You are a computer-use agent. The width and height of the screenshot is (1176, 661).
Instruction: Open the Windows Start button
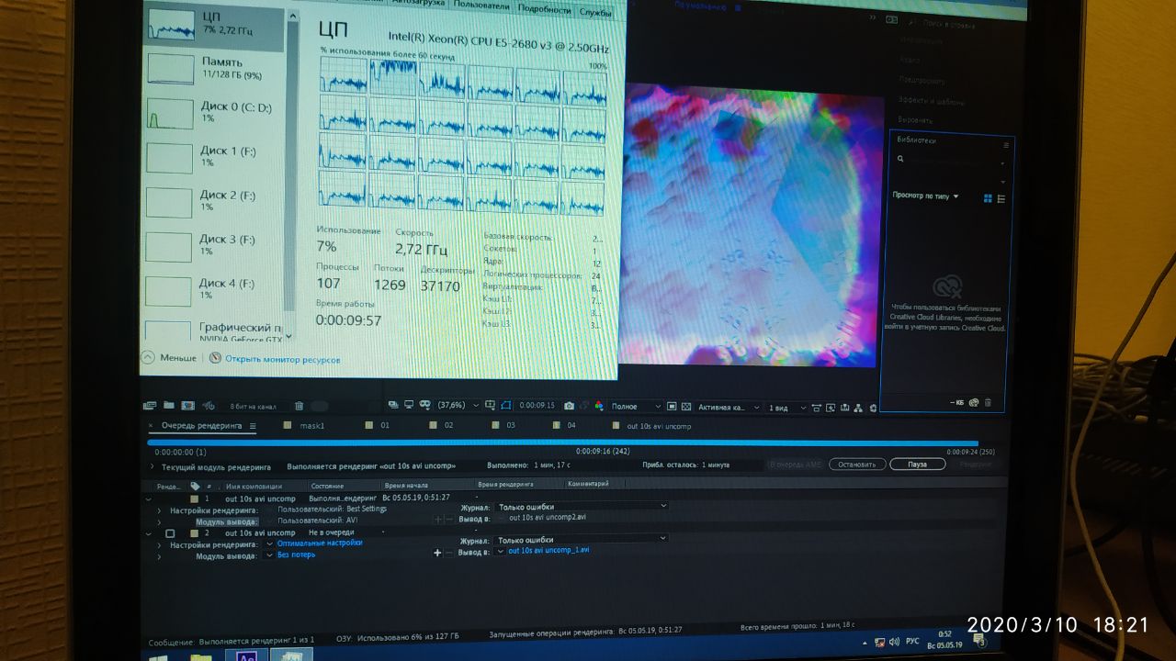tap(159, 656)
